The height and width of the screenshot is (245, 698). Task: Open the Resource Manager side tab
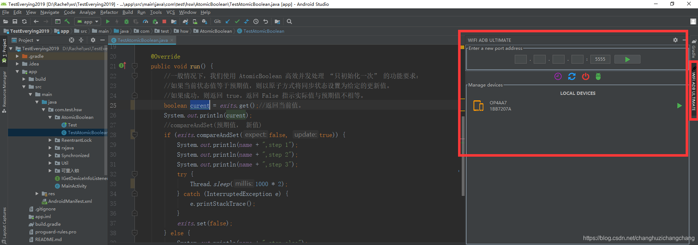(x=4, y=92)
